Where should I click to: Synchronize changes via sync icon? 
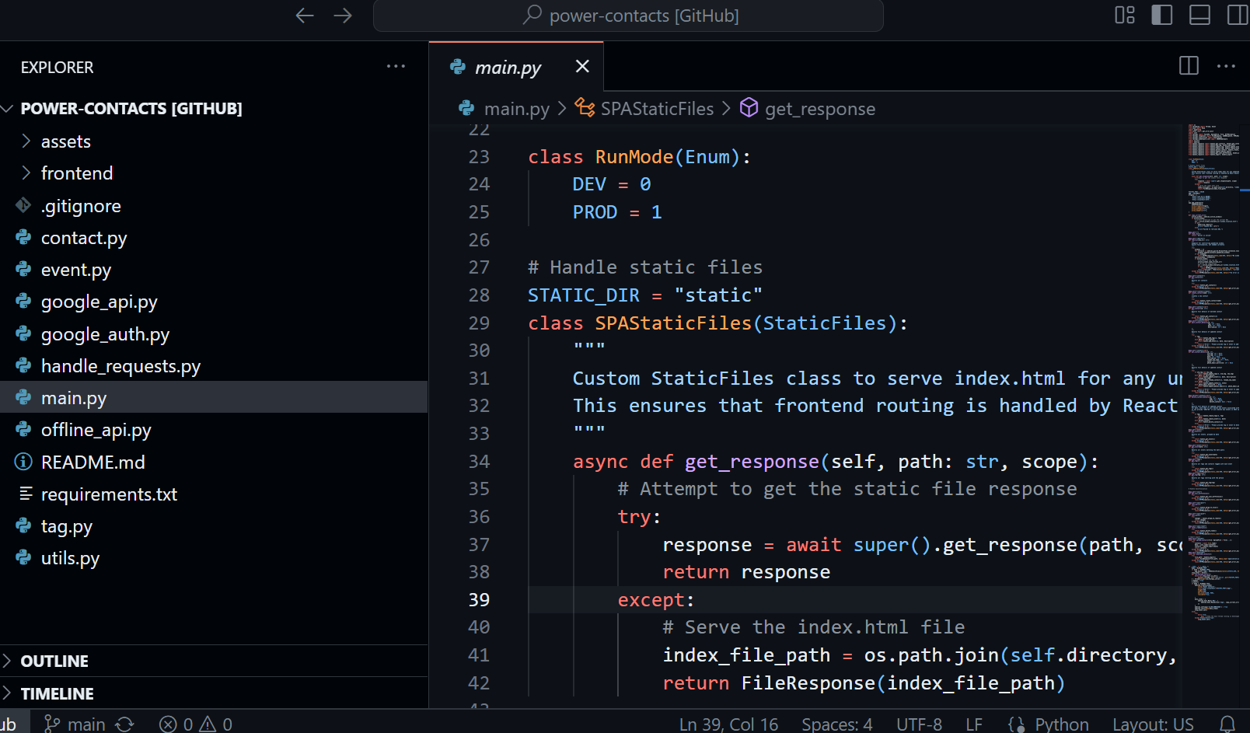pos(124,724)
